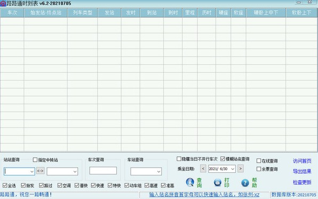Toggle the 快速 checkbox

pyautogui.click(x=93, y=185)
